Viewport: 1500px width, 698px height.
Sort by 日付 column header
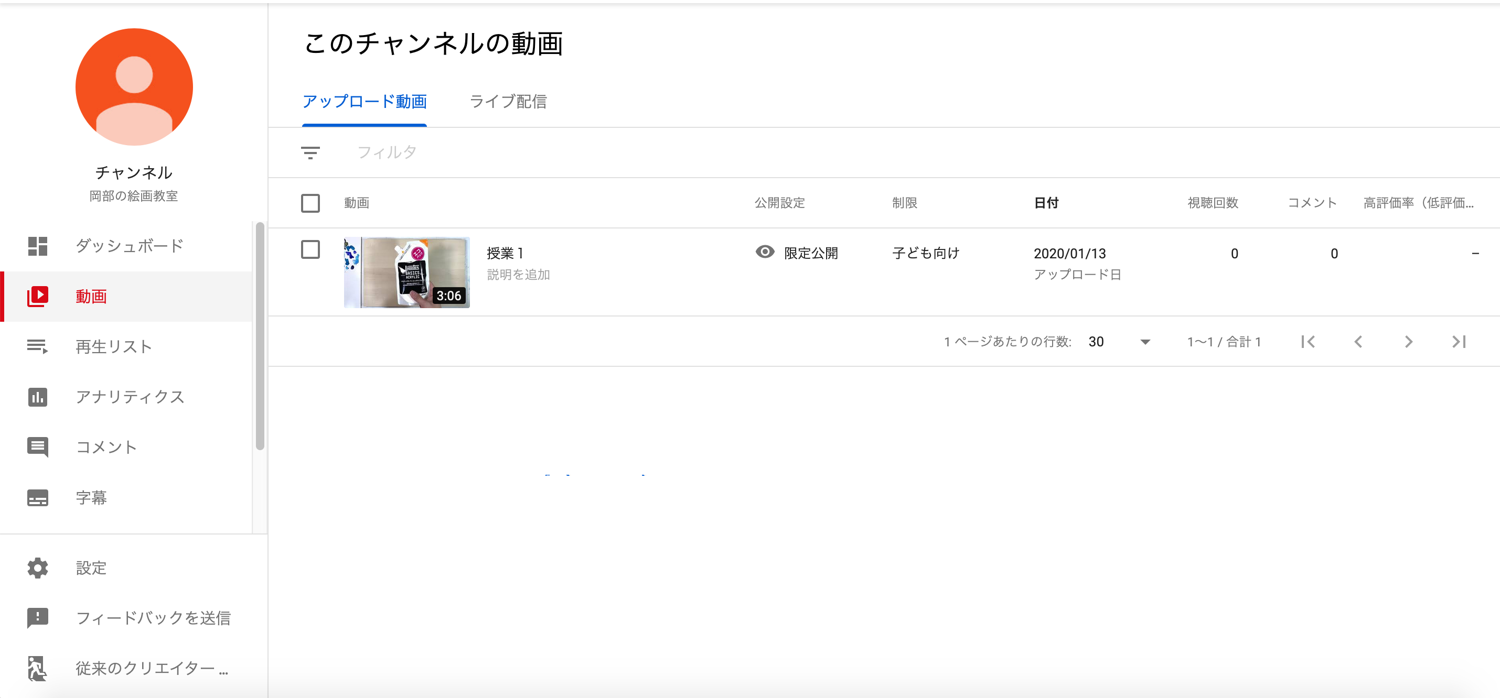click(x=1046, y=203)
